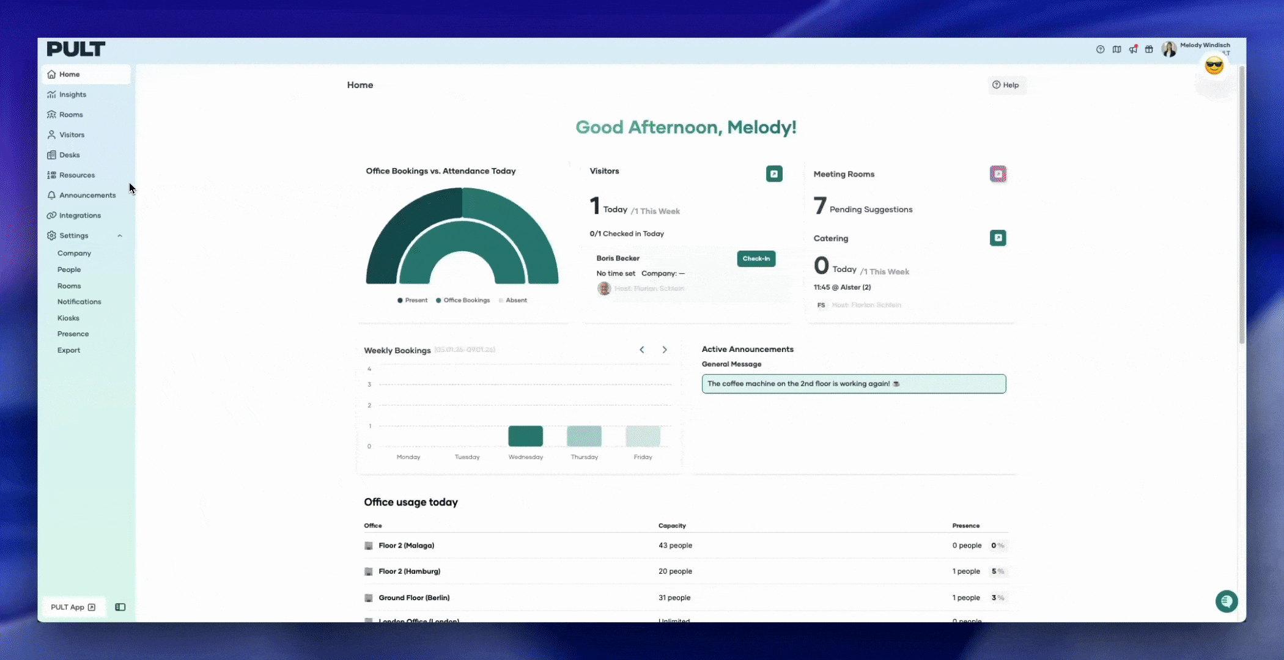Open the map icon in the top bar

click(x=1116, y=50)
